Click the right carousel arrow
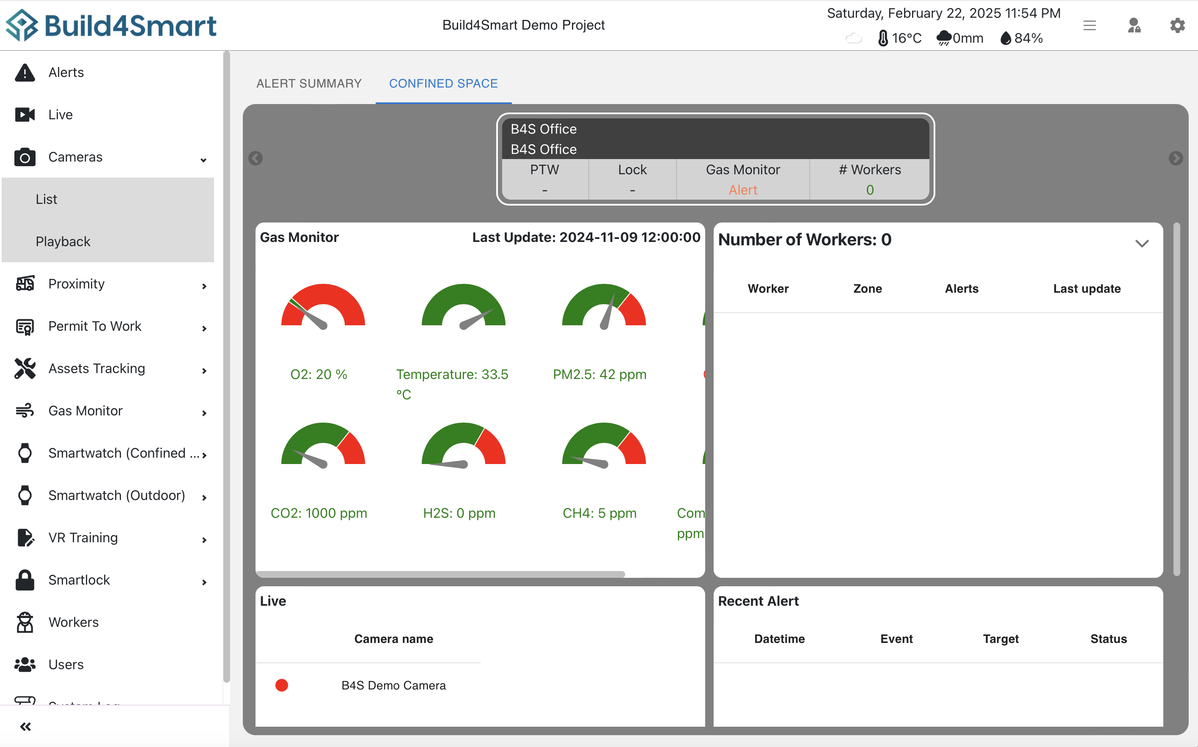The height and width of the screenshot is (747, 1198). pos(1176,158)
